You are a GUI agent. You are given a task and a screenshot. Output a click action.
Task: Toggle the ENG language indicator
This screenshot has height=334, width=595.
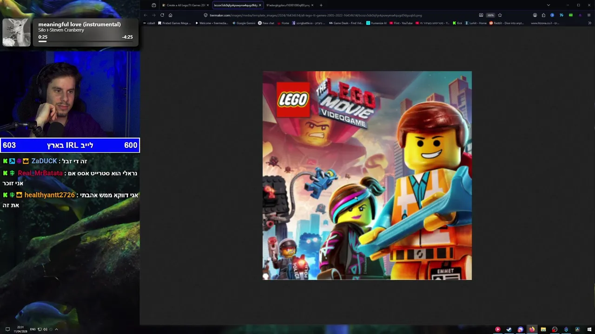click(x=33, y=329)
